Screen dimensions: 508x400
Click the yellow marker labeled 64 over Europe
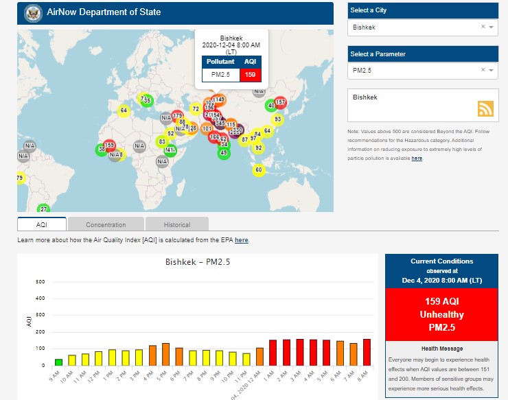coord(124,110)
